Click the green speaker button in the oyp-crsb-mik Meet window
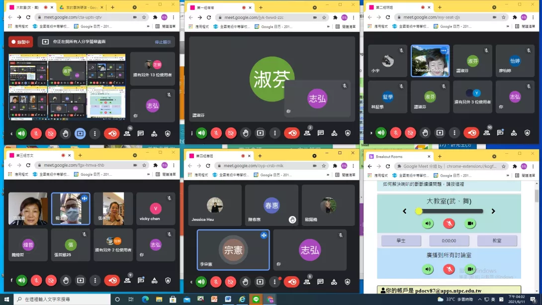The image size is (542, 305). 201,282
